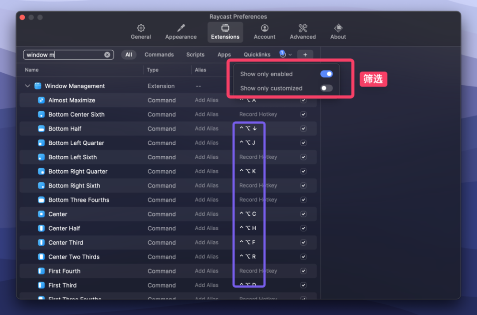Filter by Apps
The width and height of the screenshot is (477, 315).
point(224,55)
